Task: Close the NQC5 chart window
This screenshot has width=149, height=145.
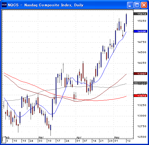Action: [x=144, y=5]
